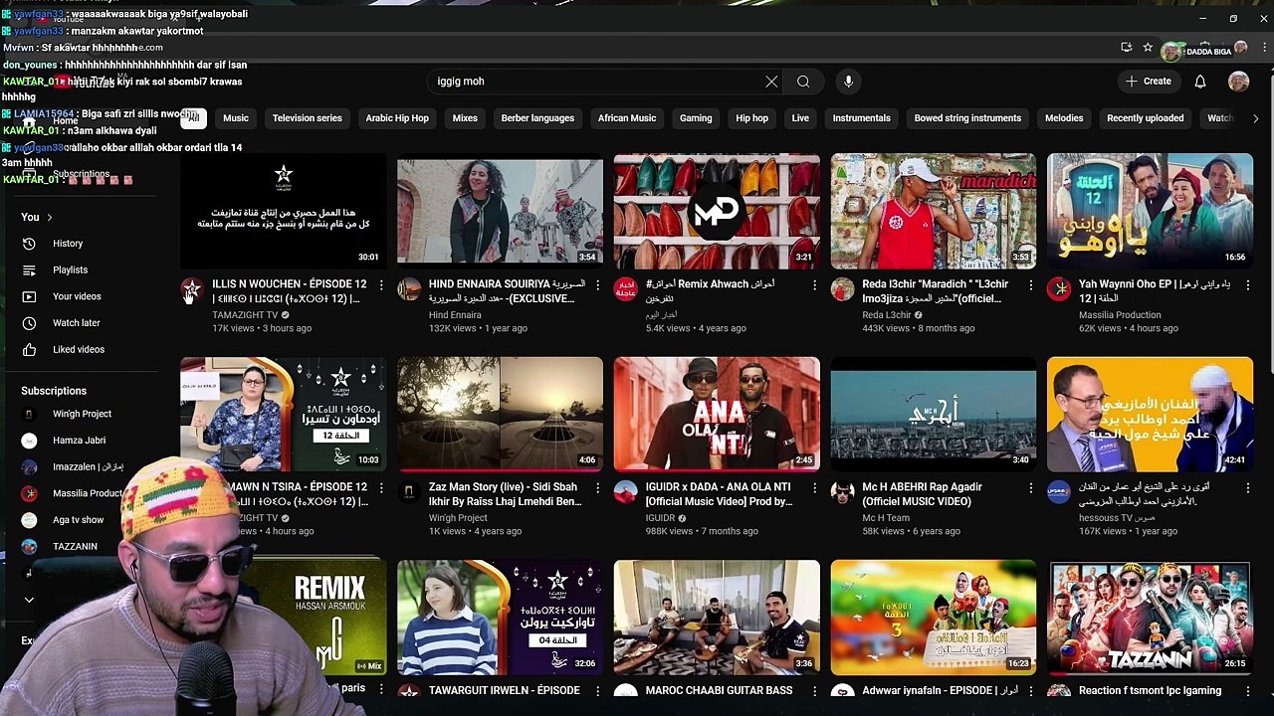
Task: Expand the You section chevron
Action: (49, 217)
